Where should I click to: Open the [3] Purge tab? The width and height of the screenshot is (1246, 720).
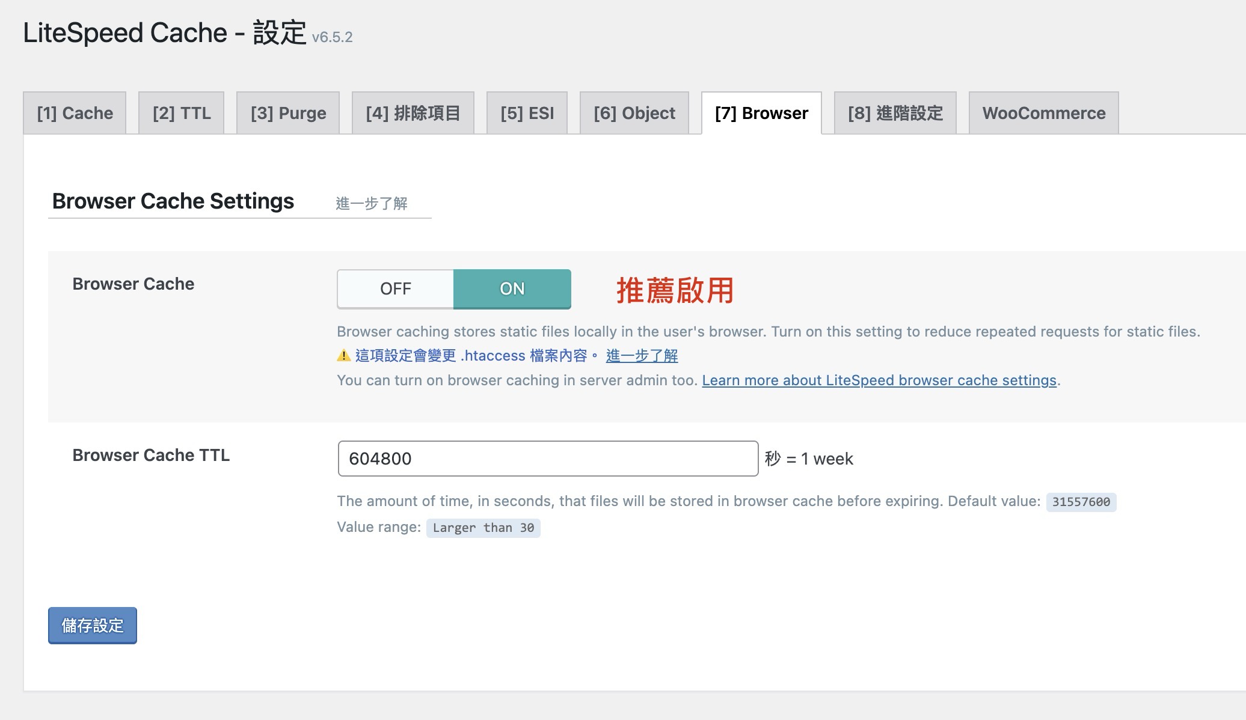coord(288,113)
